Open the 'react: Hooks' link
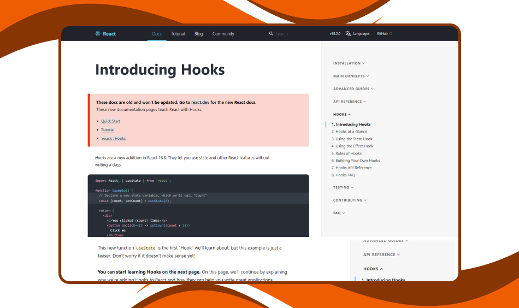Image resolution: width=519 pixels, height=308 pixels. (x=114, y=139)
